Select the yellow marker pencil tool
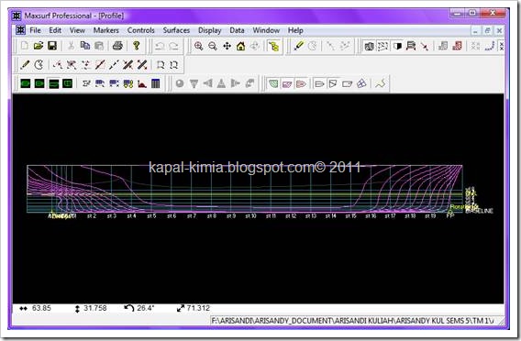521x341 pixels. [x=298, y=46]
